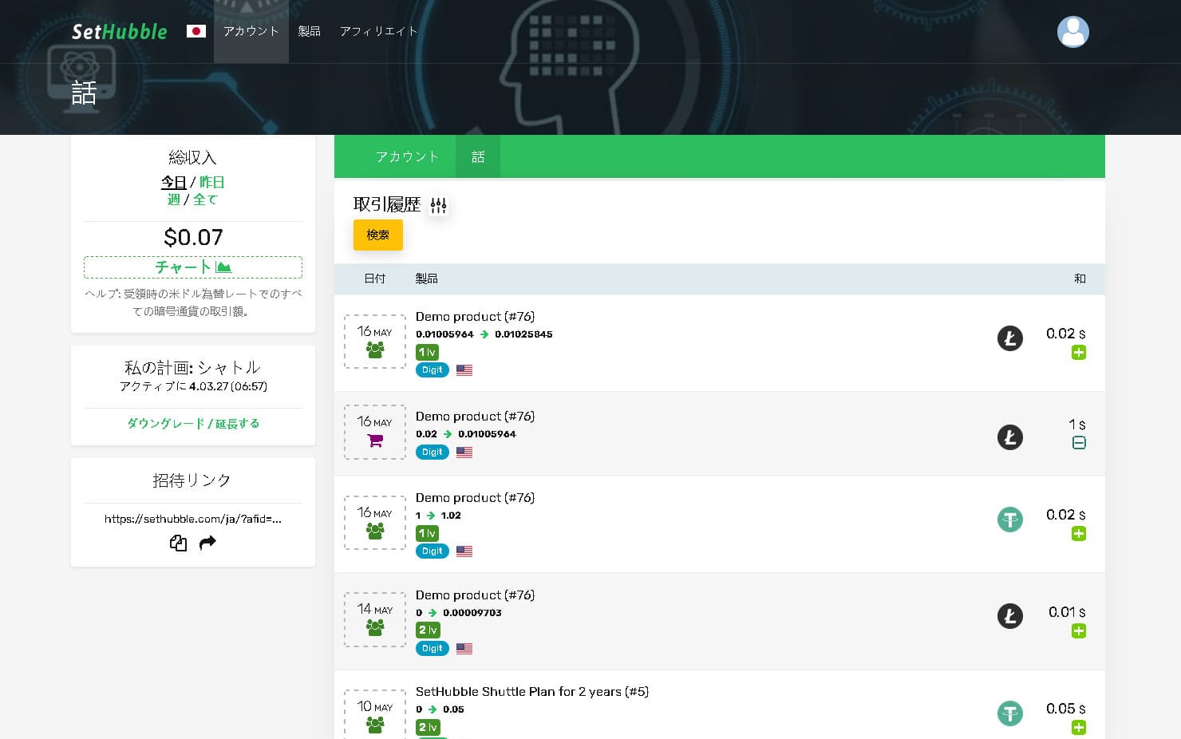The image size is (1181, 739).
Task: Expand the first 0.02 $ transaction plus
Action: [1078, 353]
